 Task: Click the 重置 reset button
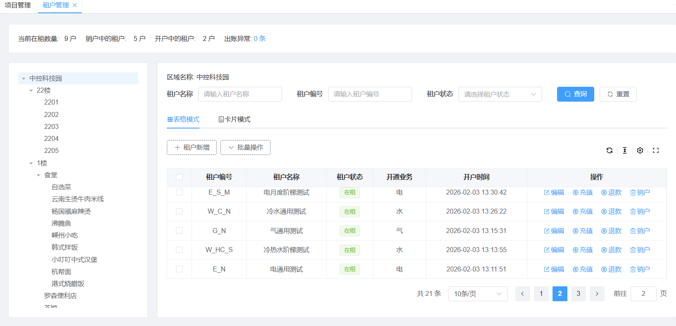click(618, 94)
